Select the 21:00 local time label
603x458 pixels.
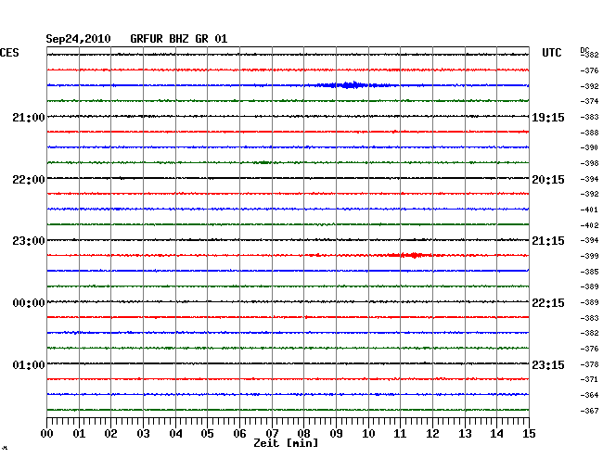click(29, 117)
